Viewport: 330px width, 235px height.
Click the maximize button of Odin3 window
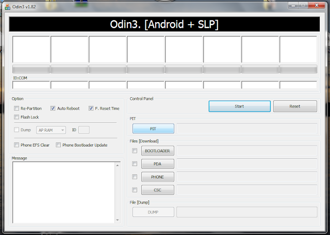click(x=303, y=5)
